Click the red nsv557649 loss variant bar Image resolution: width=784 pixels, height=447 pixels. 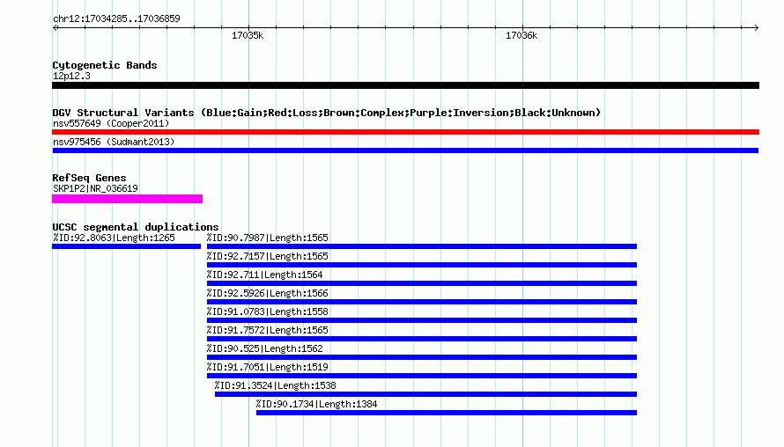click(x=405, y=132)
